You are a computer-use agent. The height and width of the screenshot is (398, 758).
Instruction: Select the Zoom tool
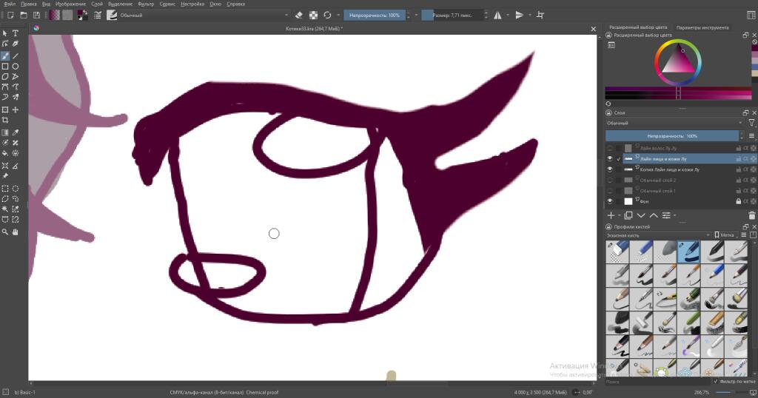click(5, 232)
